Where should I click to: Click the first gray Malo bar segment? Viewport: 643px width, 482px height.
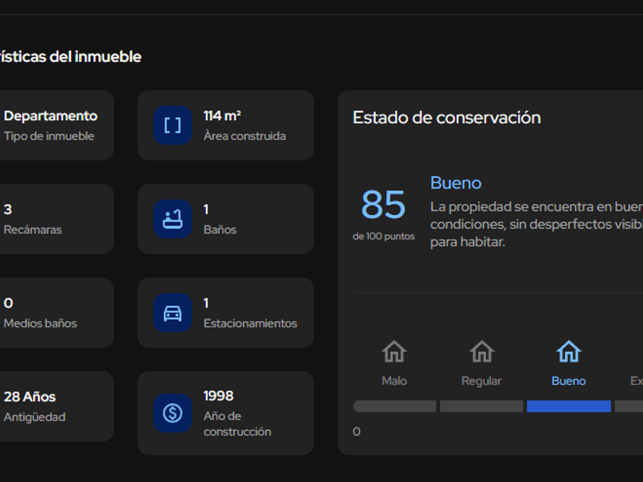394,406
